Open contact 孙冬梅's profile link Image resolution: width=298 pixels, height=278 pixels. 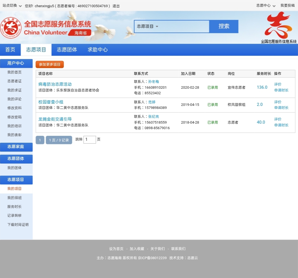pyautogui.click(x=153, y=81)
